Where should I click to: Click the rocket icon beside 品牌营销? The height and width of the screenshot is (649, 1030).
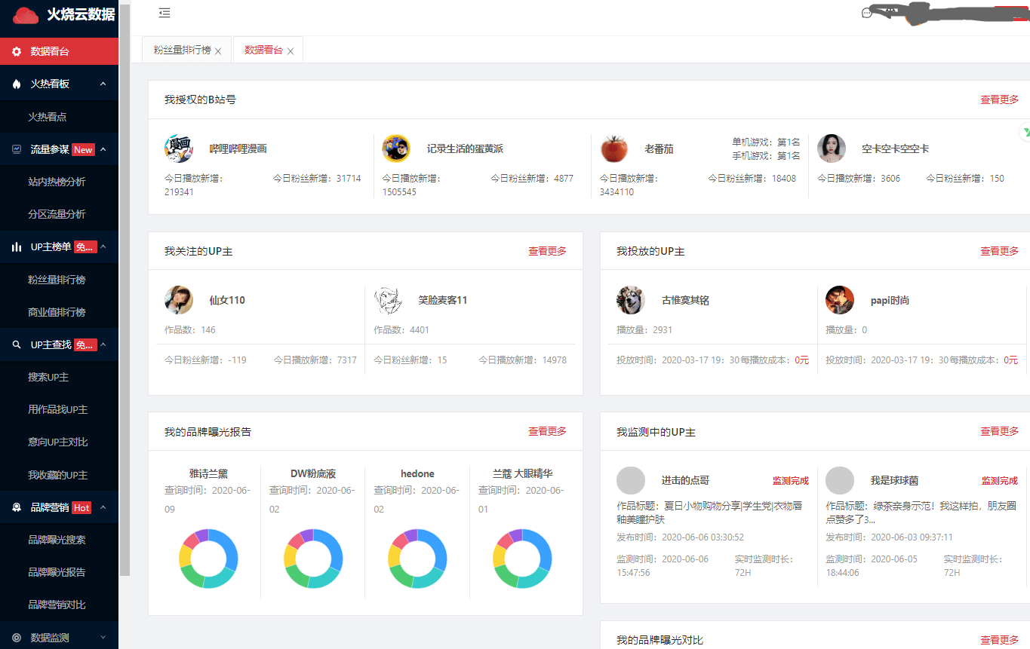pos(17,507)
